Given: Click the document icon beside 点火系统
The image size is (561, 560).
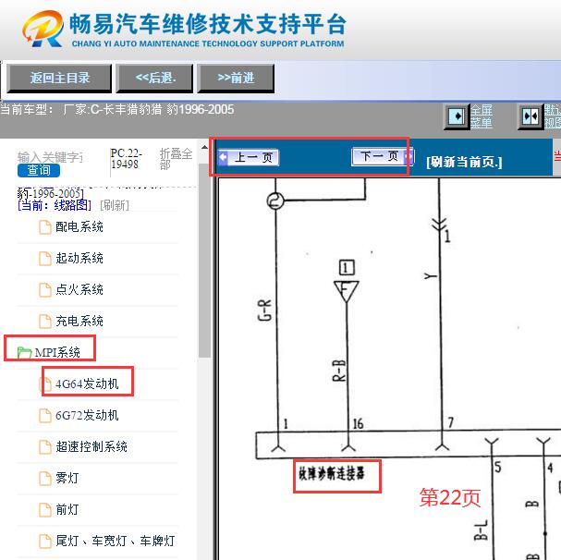Looking at the screenshot, I should 45,290.
